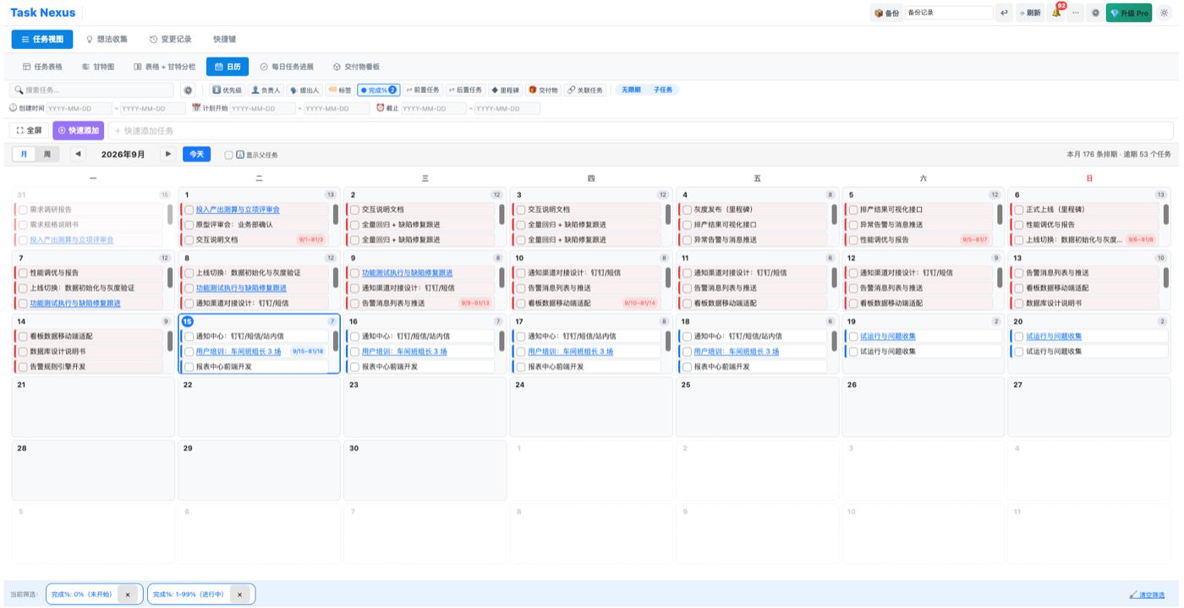Open the 标签 filter dropdown

pos(340,90)
